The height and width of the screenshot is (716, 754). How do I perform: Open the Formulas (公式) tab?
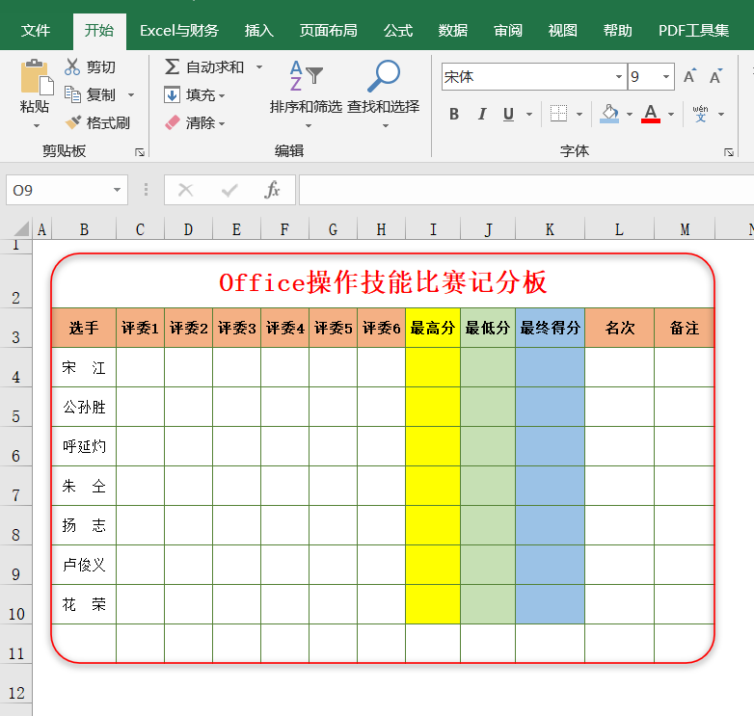point(398,31)
